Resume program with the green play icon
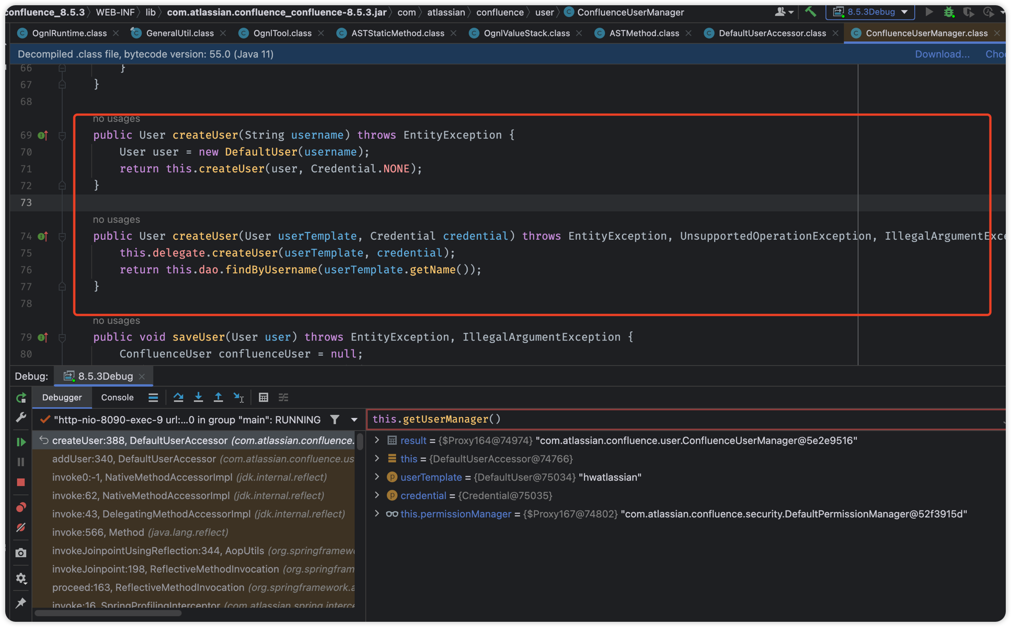 pyautogui.click(x=21, y=442)
